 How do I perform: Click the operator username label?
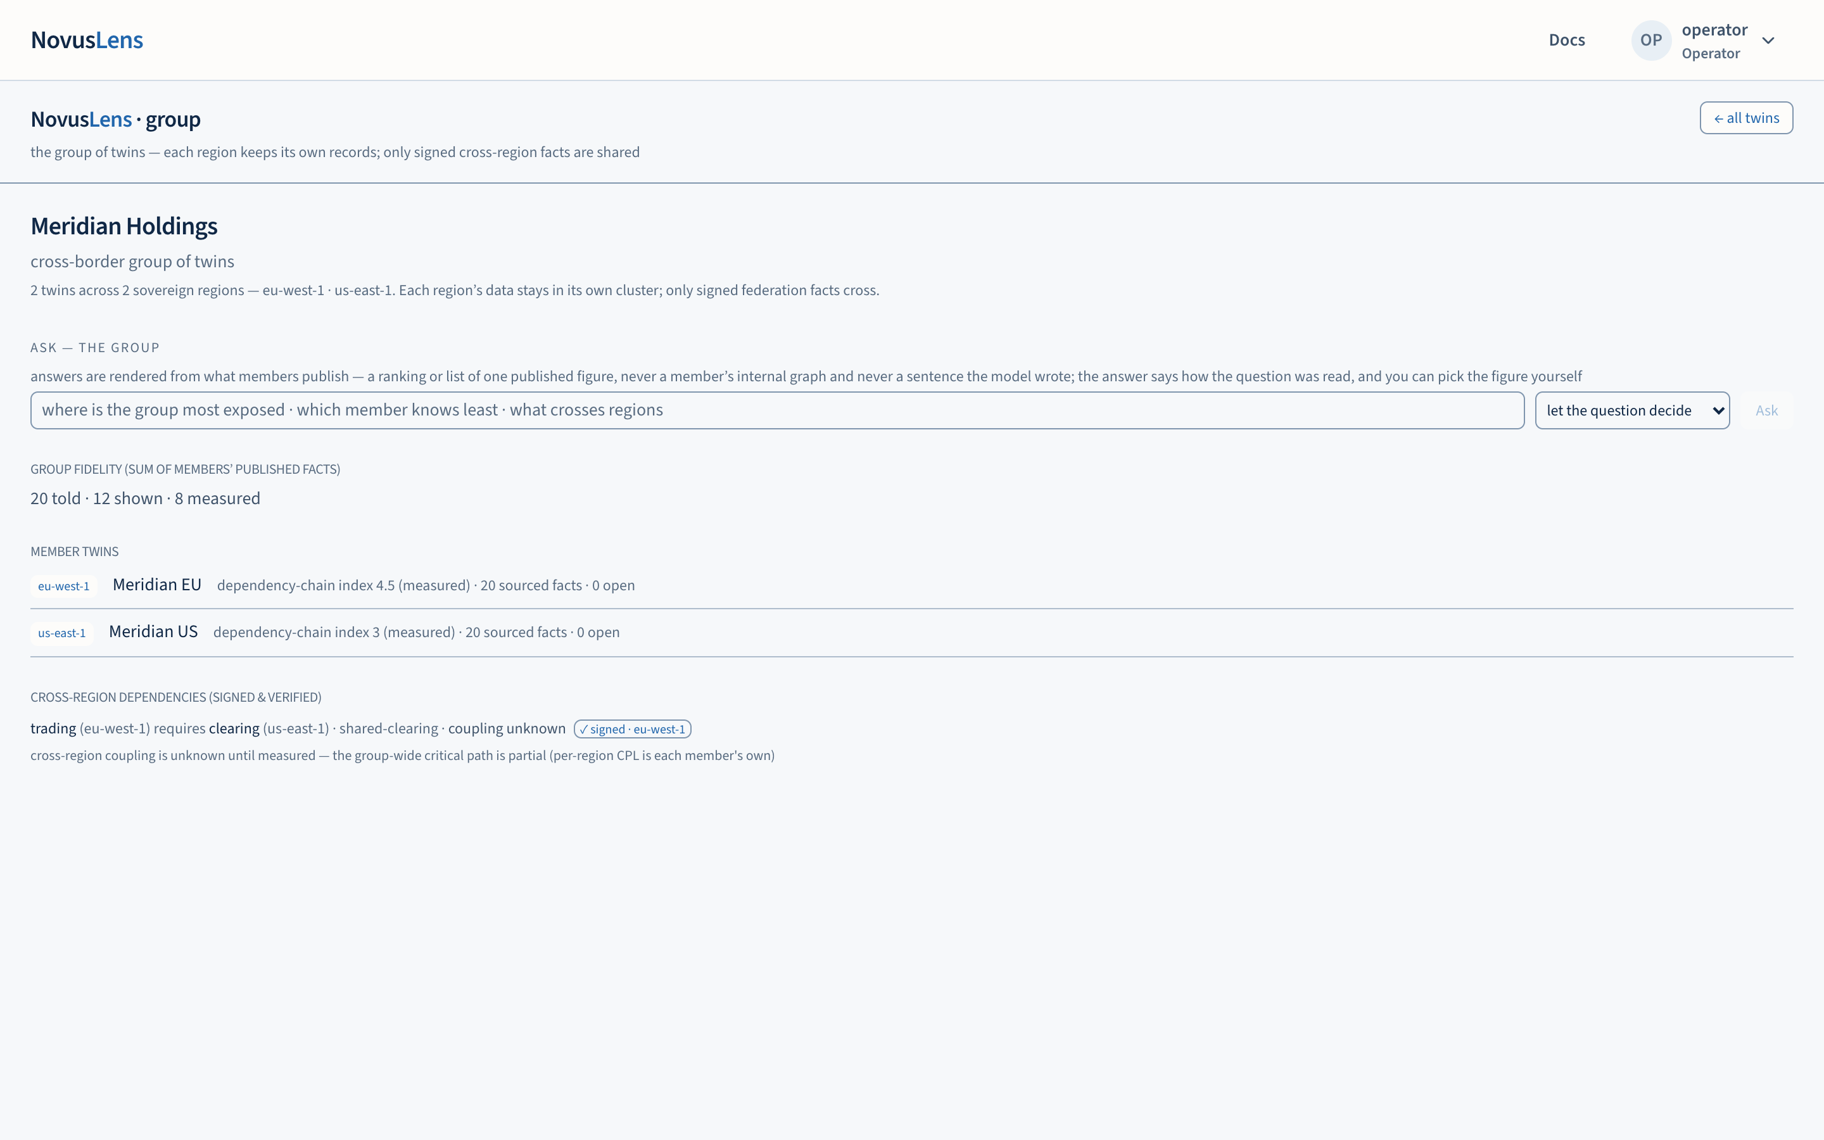tap(1714, 30)
